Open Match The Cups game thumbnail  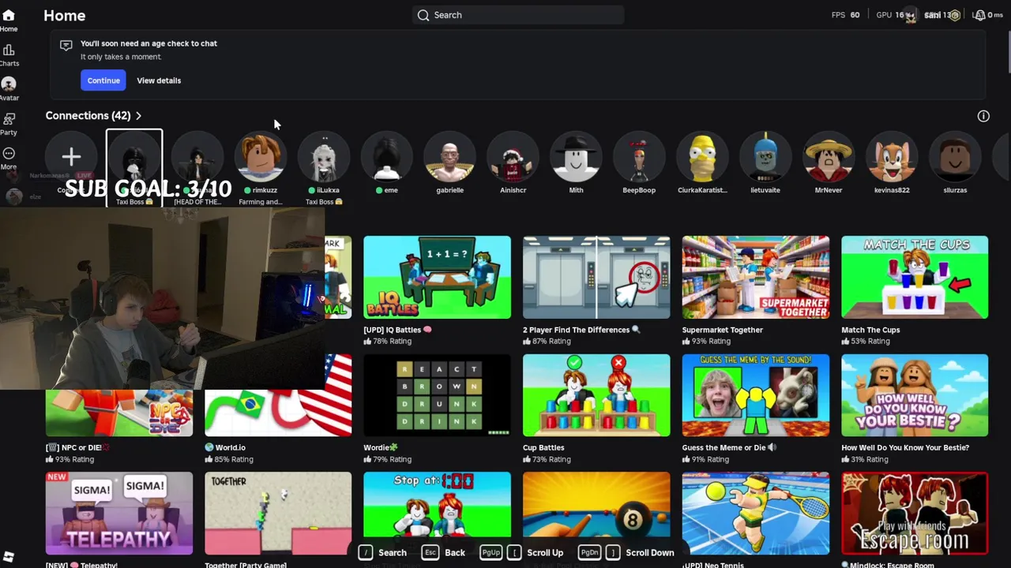pos(915,277)
